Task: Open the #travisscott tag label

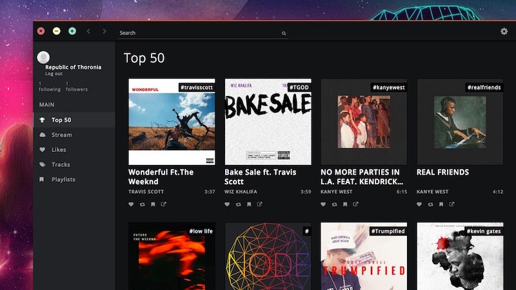Action: click(197, 88)
